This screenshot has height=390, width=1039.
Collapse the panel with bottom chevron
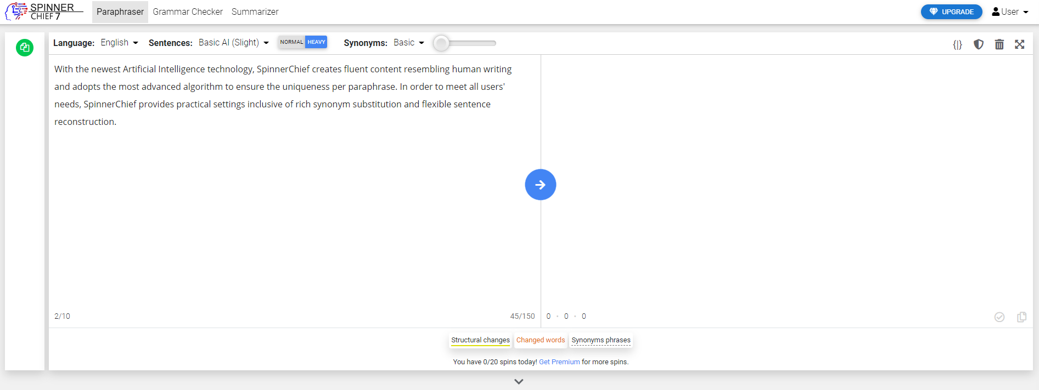pyautogui.click(x=519, y=381)
